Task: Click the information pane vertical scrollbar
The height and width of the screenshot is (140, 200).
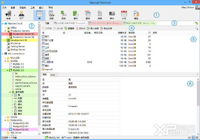Action: click(198, 93)
